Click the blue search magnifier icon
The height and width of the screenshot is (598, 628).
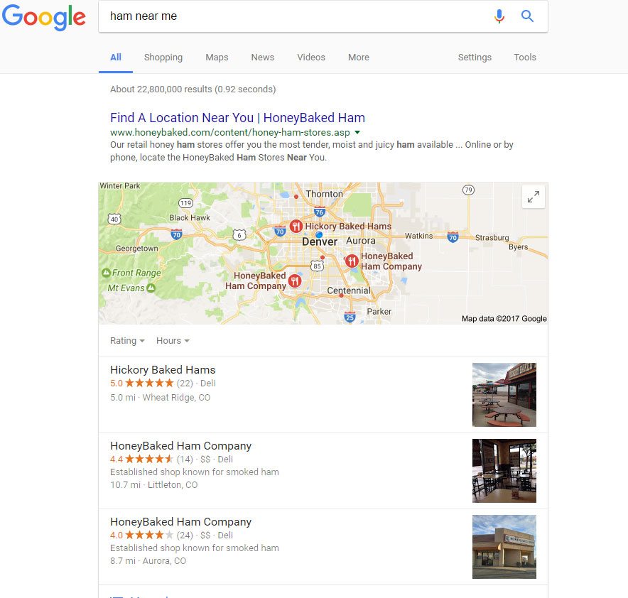pyautogui.click(x=527, y=16)
